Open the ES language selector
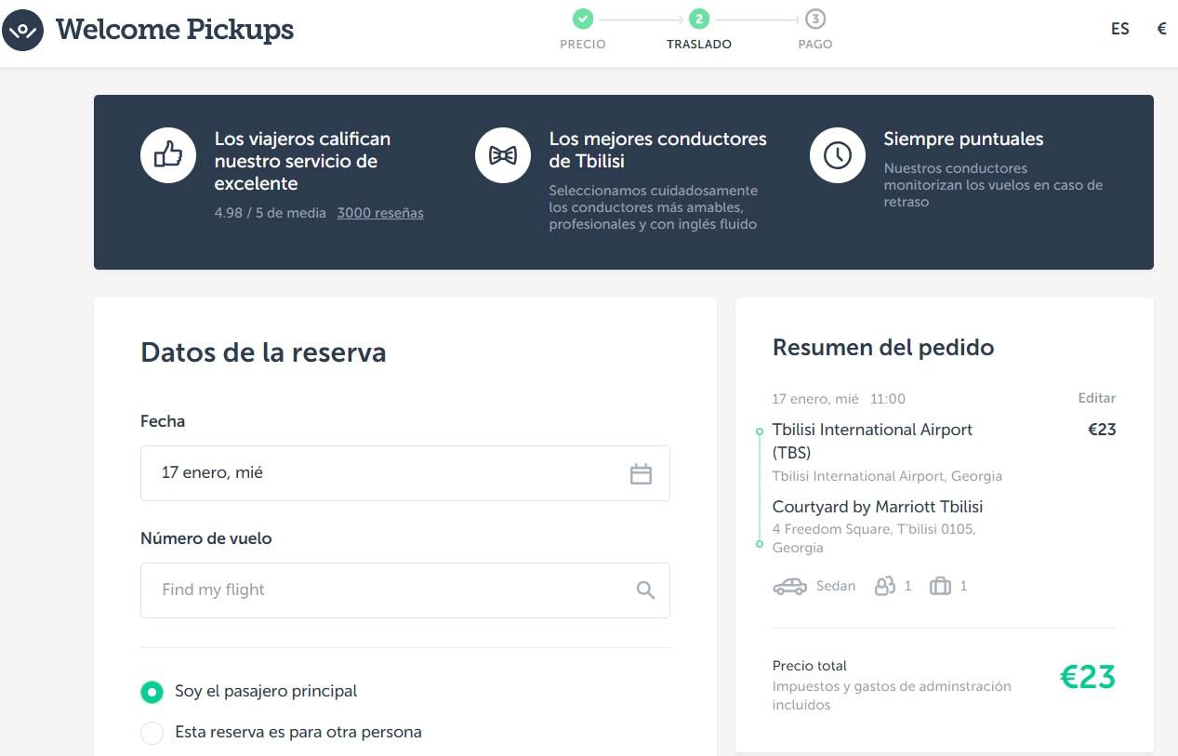Viewport: 1178px width, 756px height. click(x=1120, y=29)
